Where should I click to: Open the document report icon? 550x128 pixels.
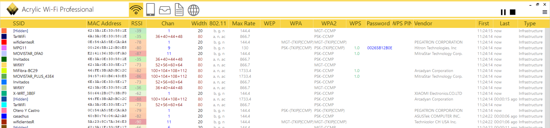(179, 10)
